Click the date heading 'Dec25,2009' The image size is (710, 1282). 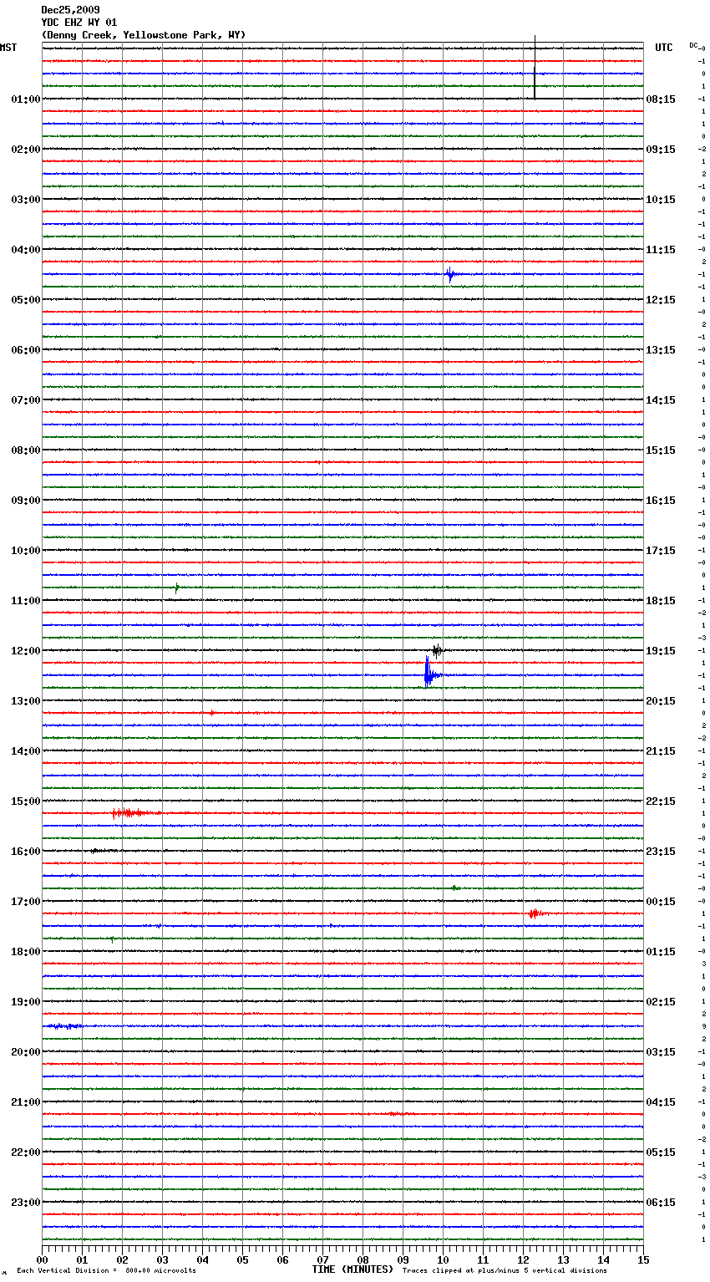(x=70, y=10)
